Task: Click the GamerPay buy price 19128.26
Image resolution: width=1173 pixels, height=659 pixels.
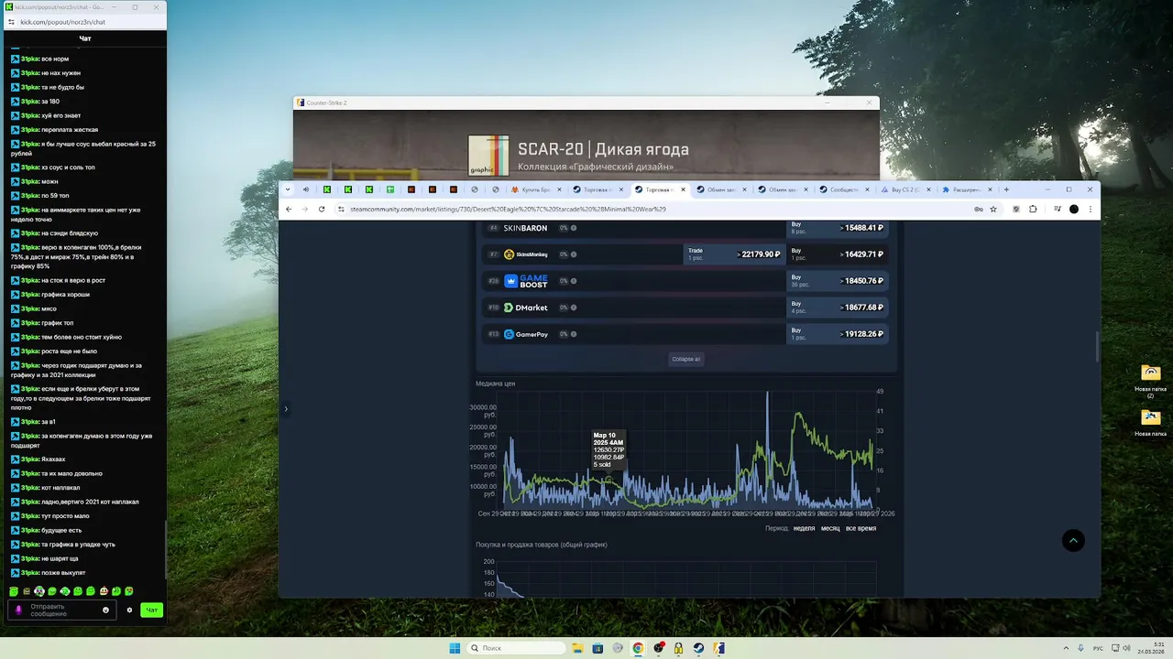Action: 837,334
